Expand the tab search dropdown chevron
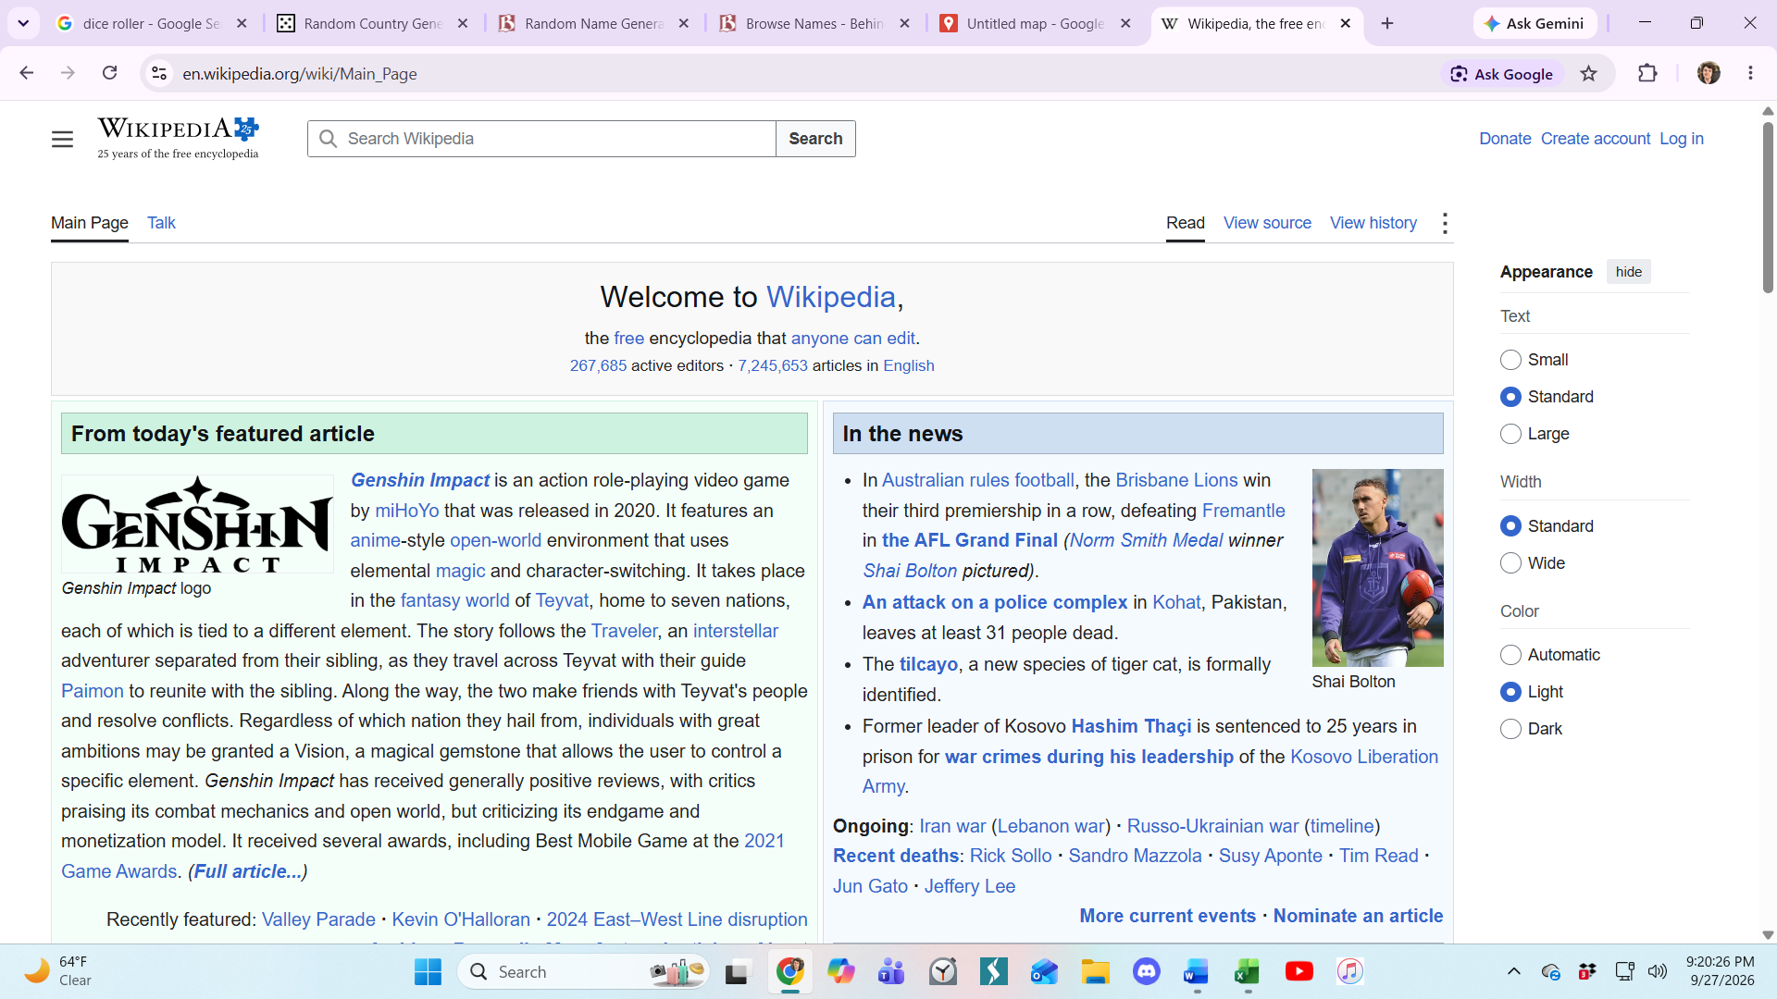 click(23, 23)
